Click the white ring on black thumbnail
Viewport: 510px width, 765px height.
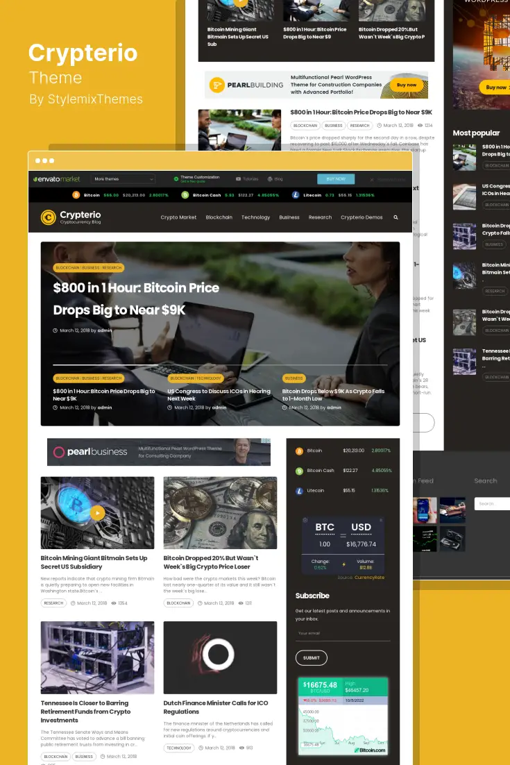point(220,657)
